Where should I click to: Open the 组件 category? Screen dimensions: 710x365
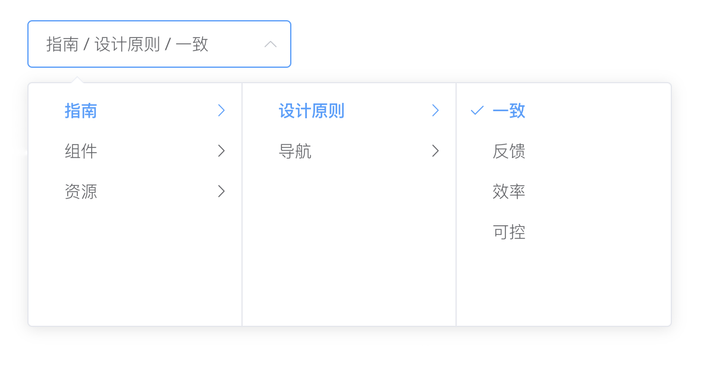81,152
